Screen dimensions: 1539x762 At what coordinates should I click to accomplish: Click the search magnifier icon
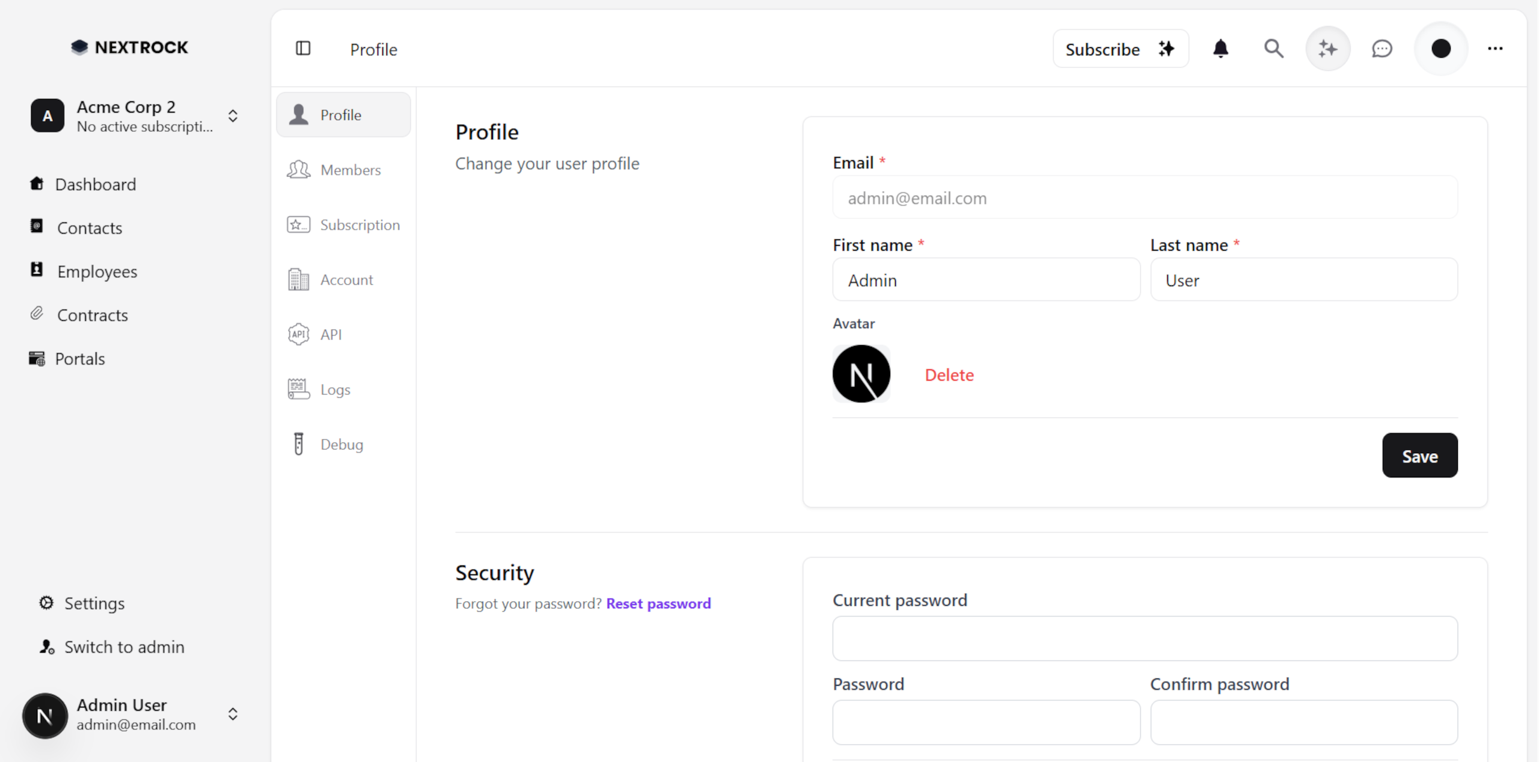1273,49
